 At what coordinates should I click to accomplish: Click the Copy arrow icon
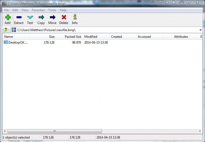pyautogui.click(x=41, y=17)
